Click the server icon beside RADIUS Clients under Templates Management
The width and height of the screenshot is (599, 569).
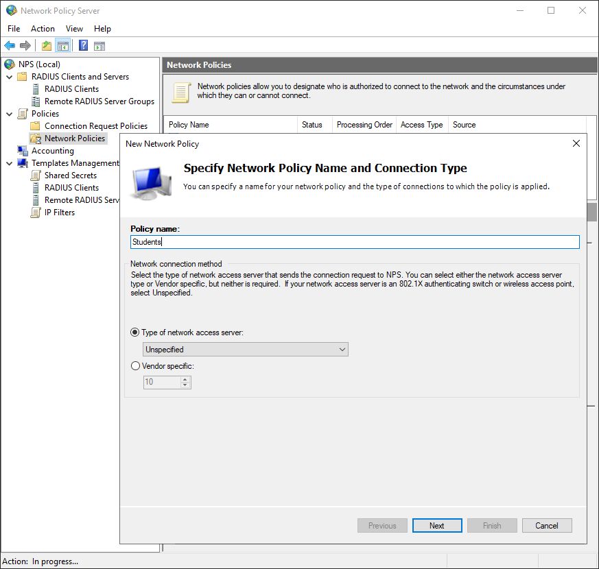tap(36, 188)
